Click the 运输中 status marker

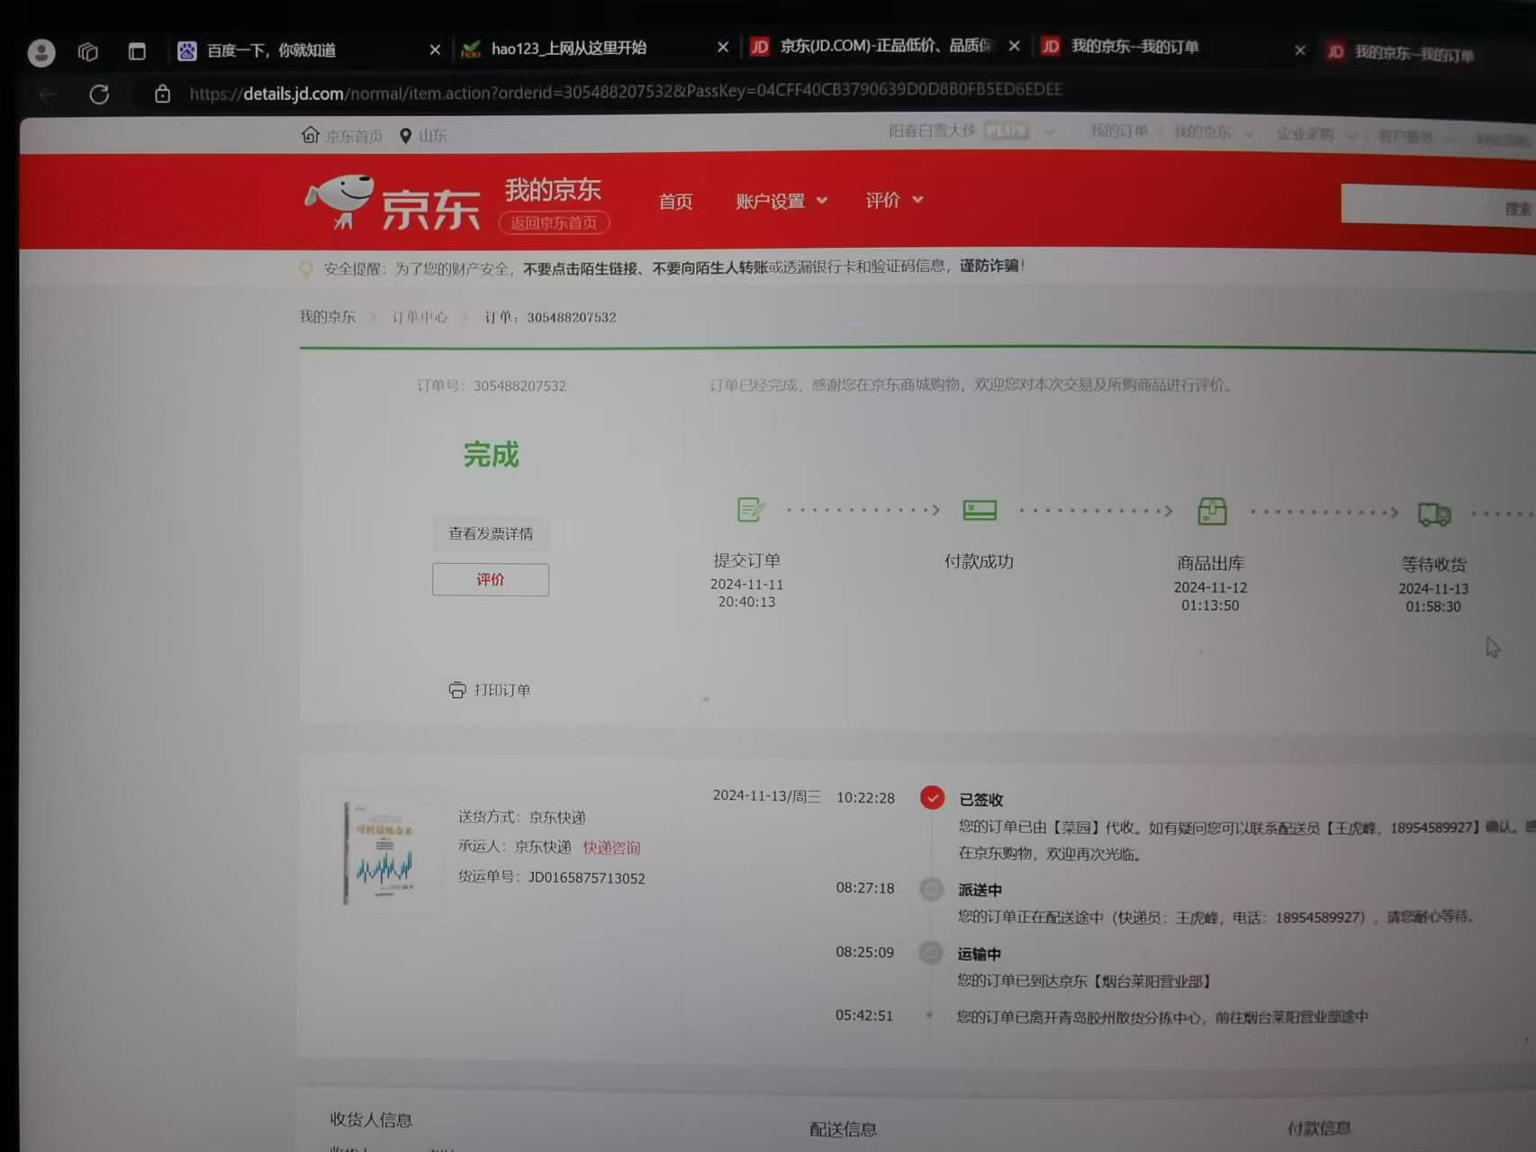pyautogui.click(x=930, y=952)
